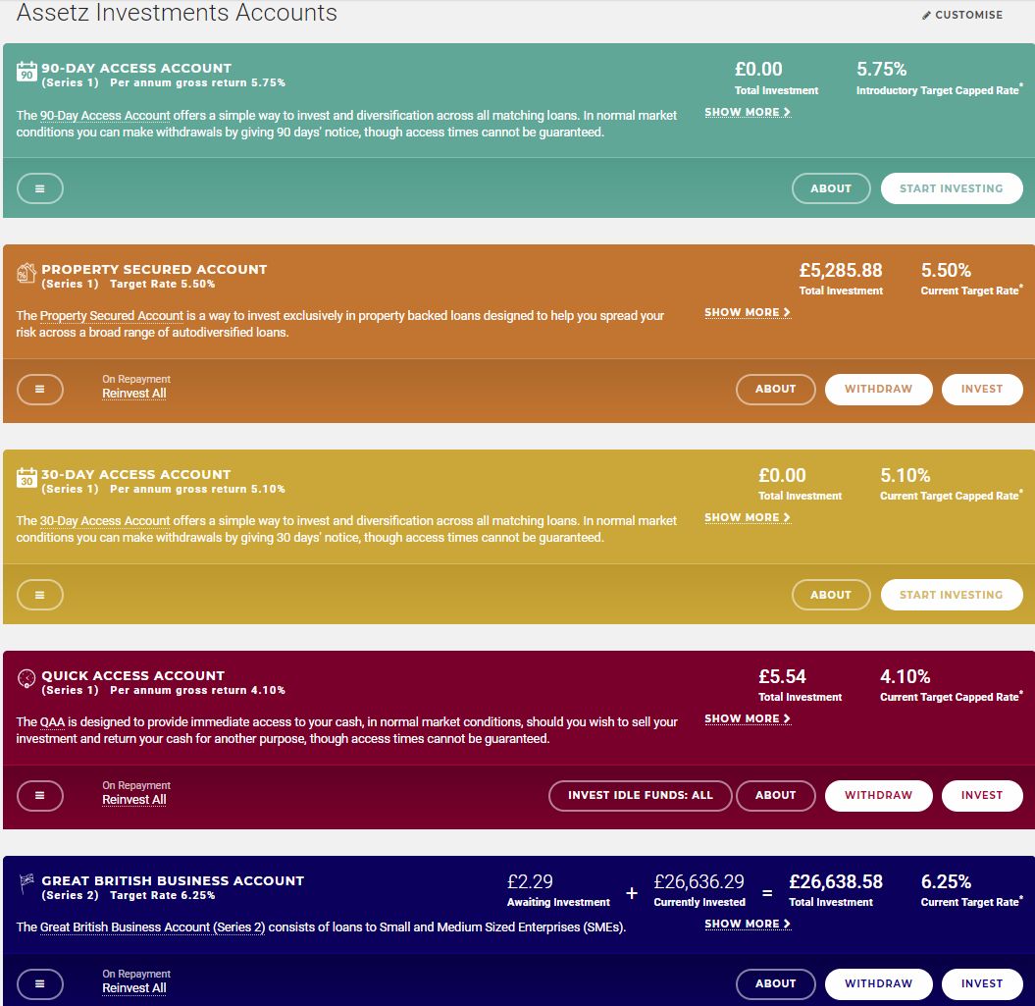1035x1006 pixels.
Task: Click the £2.29 awaiting investment amount
Action: click(530, 881)
